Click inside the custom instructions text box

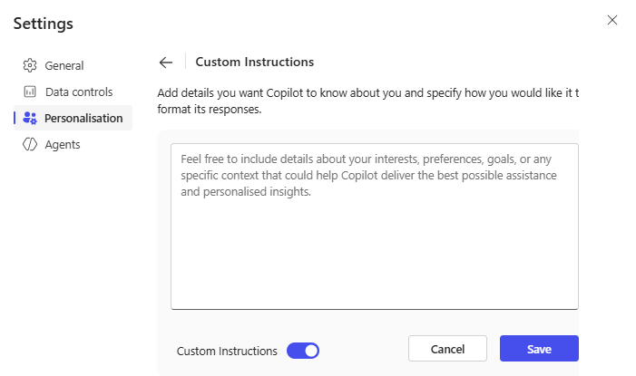pos(374,227)
